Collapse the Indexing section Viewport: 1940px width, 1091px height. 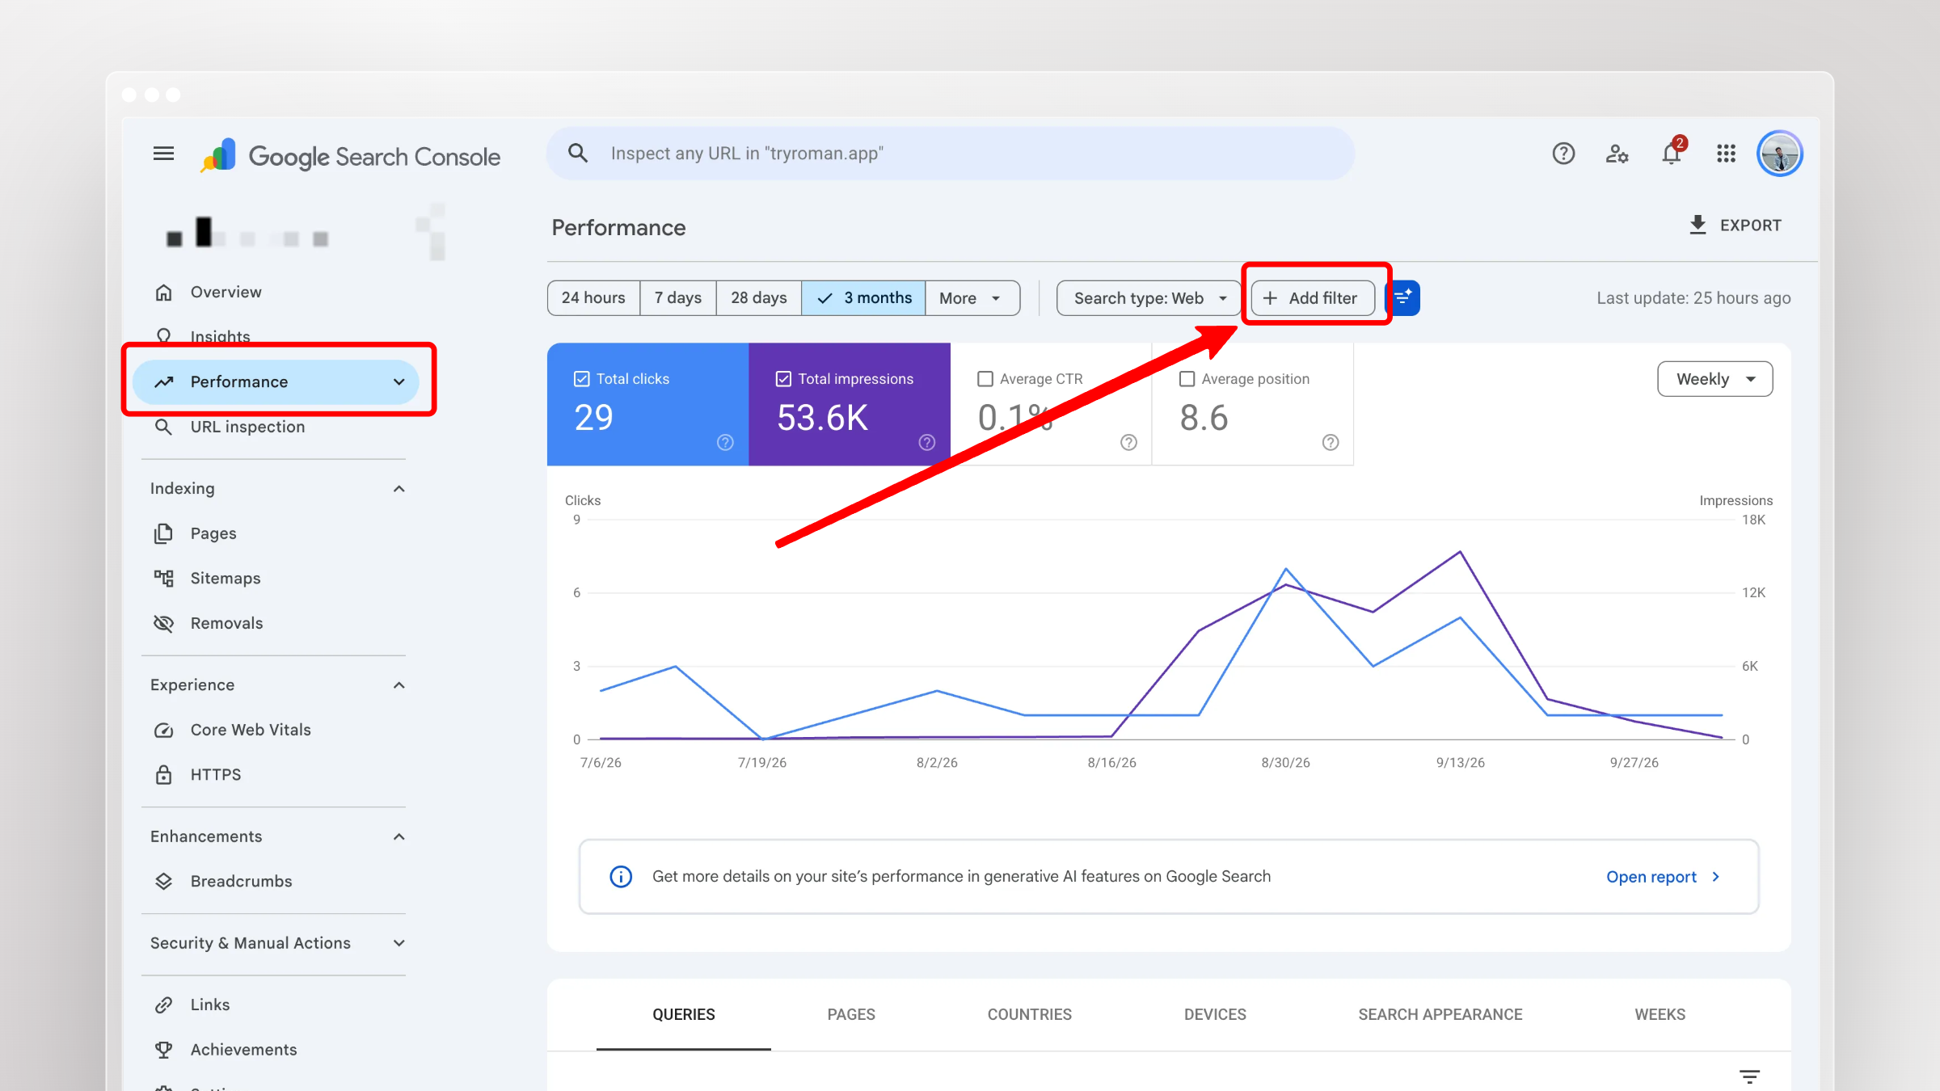[399, 489]
